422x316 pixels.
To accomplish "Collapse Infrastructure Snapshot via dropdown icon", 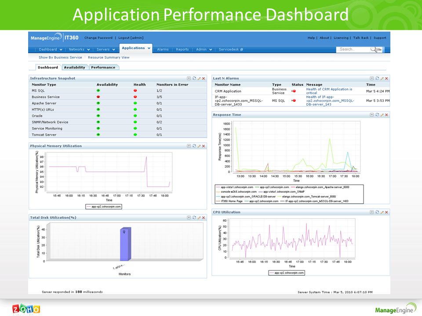I will 189,78.
